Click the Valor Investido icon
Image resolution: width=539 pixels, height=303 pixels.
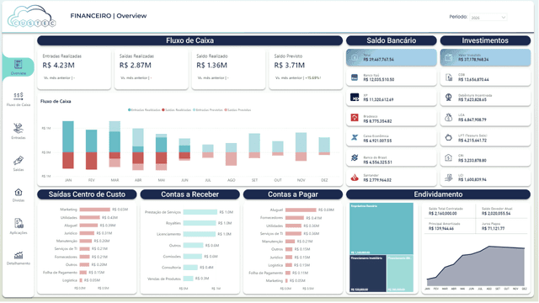[x=449, y=58]
